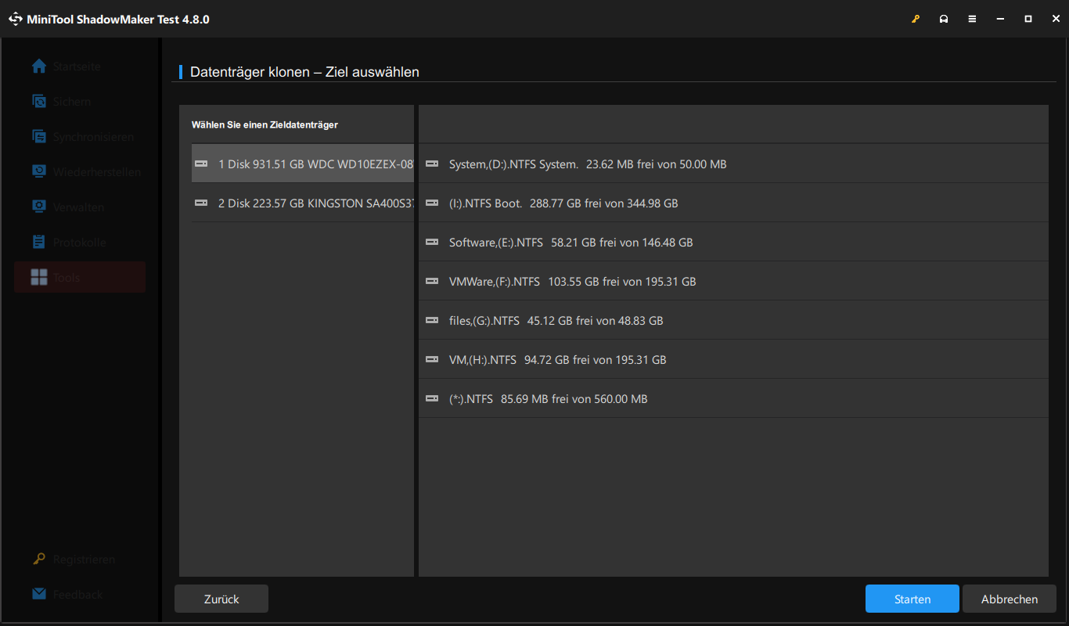Click the Registrieren key icon in sidebar

tap(39, 559)
